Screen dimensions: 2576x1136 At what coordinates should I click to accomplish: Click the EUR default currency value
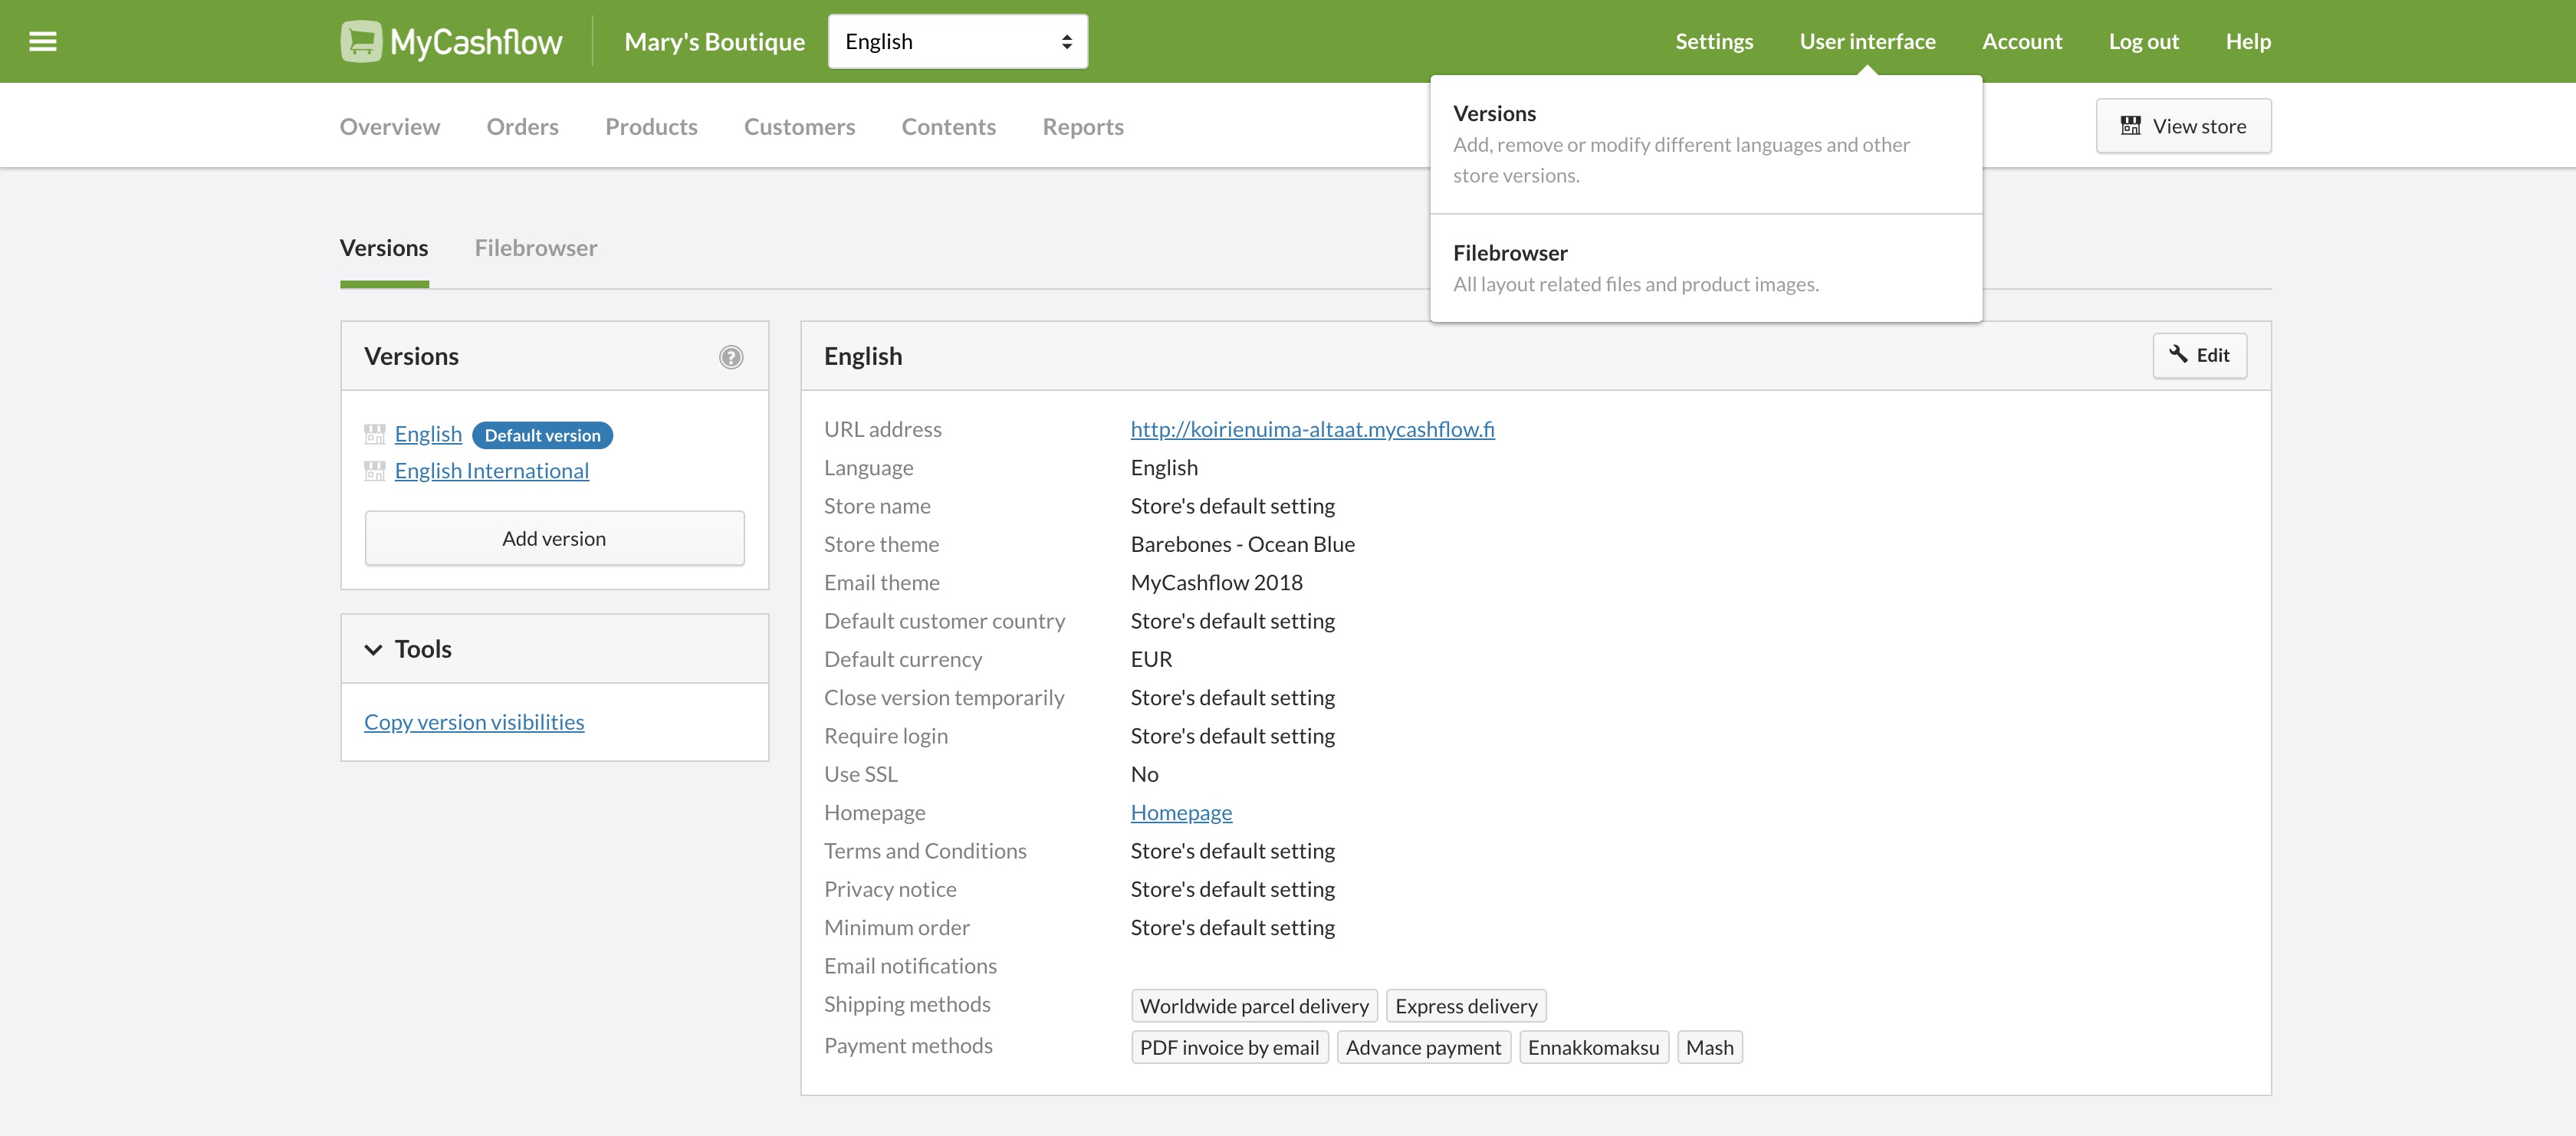tap(1151, 659)
